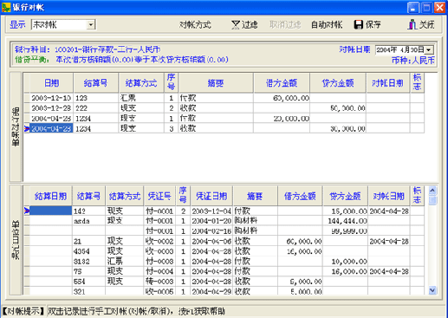Click the settlement number 4354 cell
The width and height of the screenshot is (448, 318).
point(88,251)
